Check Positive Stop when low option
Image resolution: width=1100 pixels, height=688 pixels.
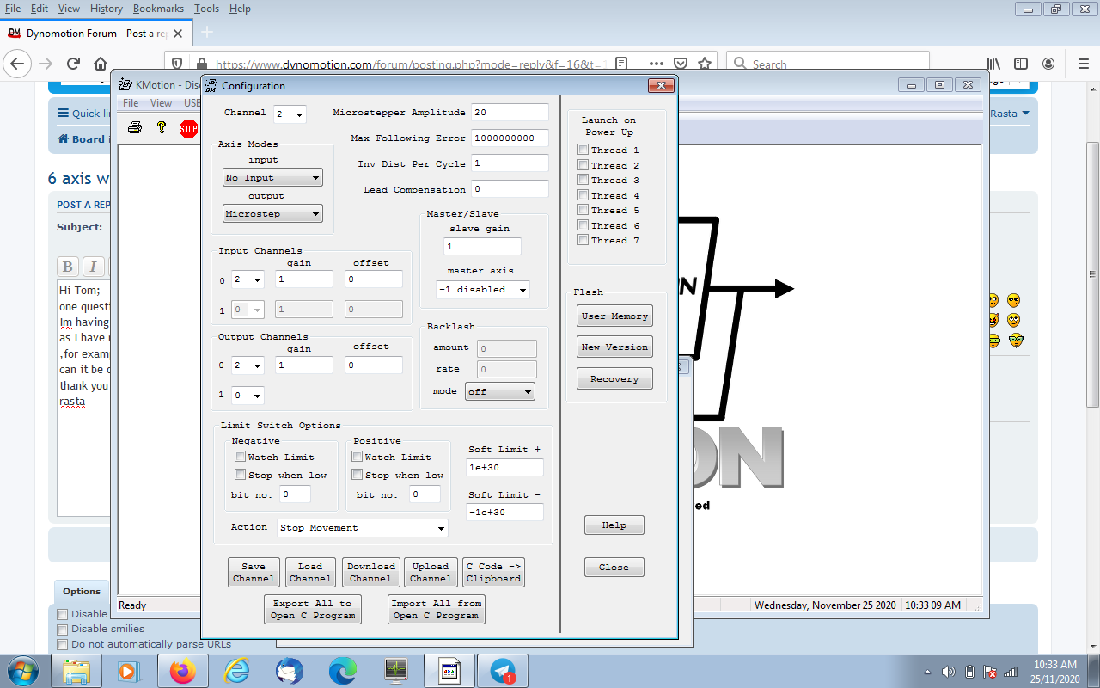(357, 475)
